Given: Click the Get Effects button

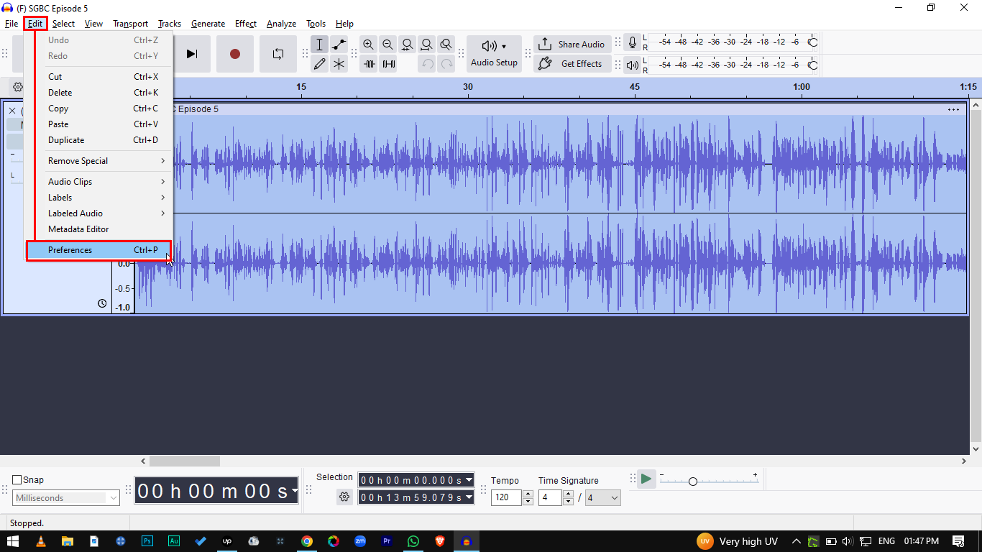Looking at the screenshot, I should [x=572, y=64].
